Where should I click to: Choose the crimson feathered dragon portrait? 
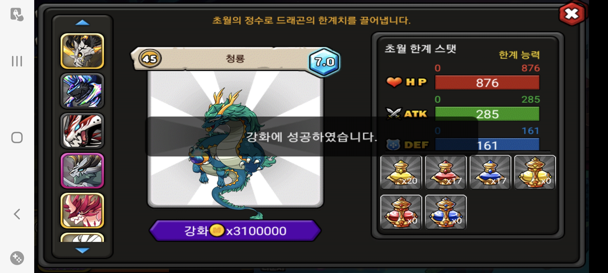point(82,211)
